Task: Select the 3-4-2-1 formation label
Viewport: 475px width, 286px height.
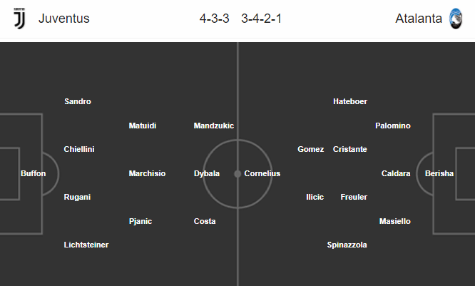Action: (262, 19)
